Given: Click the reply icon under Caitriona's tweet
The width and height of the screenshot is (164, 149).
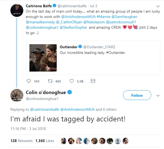Looking at the screenshot, I should coord(29,81).
